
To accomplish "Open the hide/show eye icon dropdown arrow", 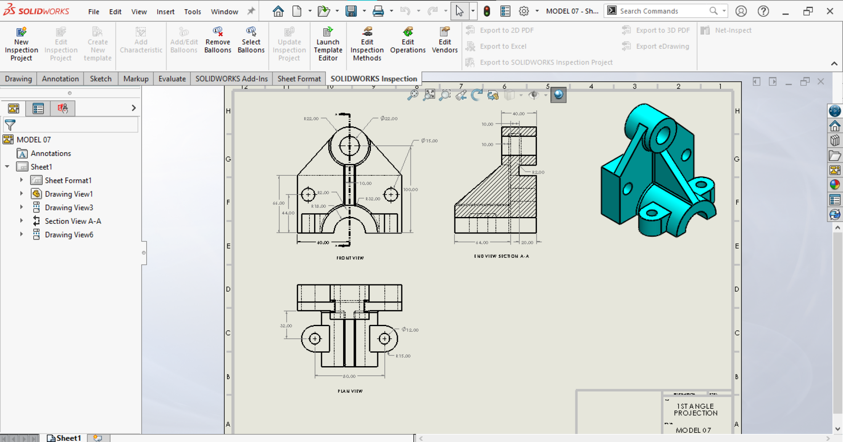I will point(546,96).
